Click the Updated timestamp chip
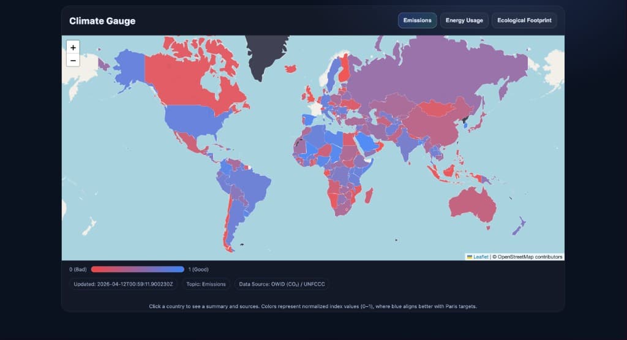Screen dimensions: 627x340 tap(124, 284)
